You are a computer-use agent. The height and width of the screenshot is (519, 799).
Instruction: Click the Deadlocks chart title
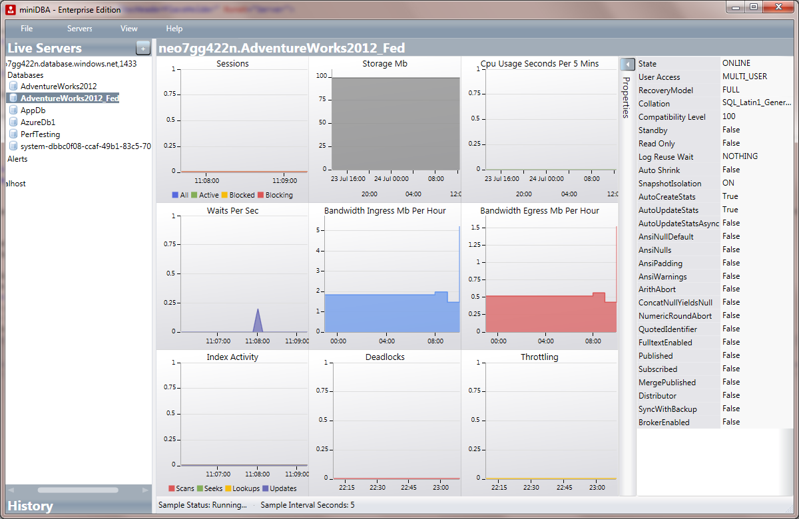[385, 357]
